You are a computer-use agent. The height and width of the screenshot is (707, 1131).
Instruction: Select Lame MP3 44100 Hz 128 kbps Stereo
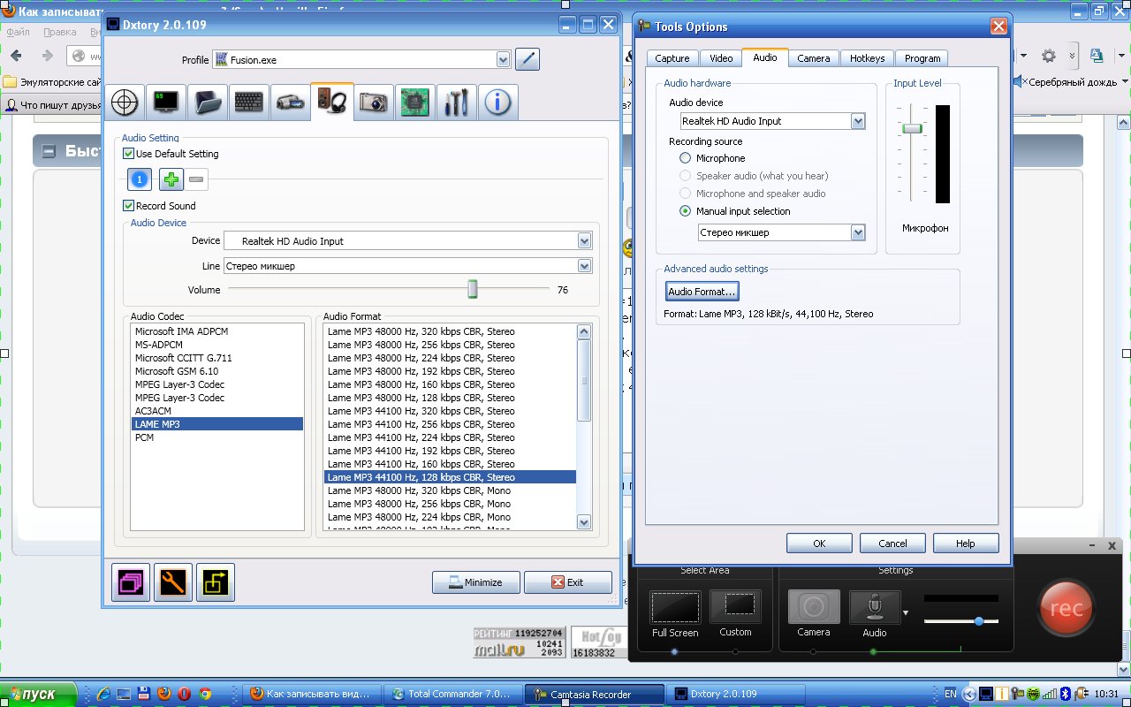(450, 477)
